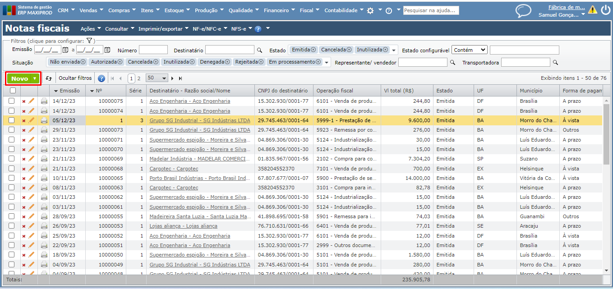Check the box for invoice 10000074
Screen dimensions: 613x289
click(x=12, y=111)
